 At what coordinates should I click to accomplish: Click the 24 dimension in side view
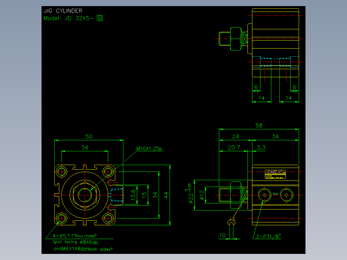pos(236,136)
